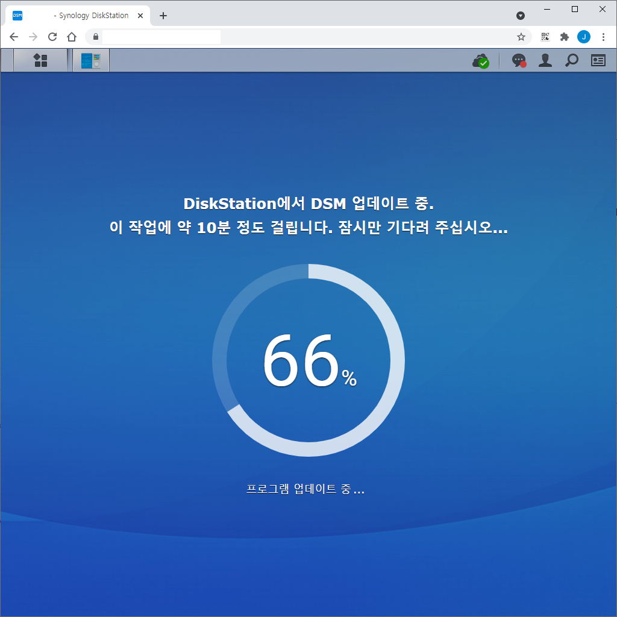This screenshot has width=617, height=617.
Task: Close the Synology DiskStation tab
Action: coord(140,16)
